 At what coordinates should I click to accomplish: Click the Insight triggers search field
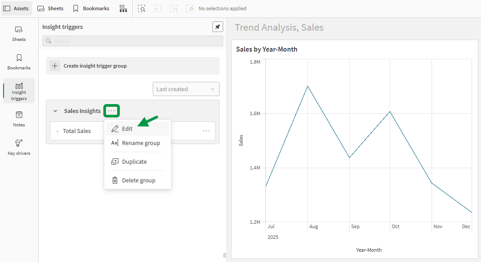tap(133, 41)
